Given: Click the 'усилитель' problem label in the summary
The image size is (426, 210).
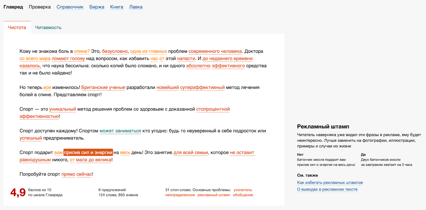Looking at the screenshot, I should click(x=243, y=190).
